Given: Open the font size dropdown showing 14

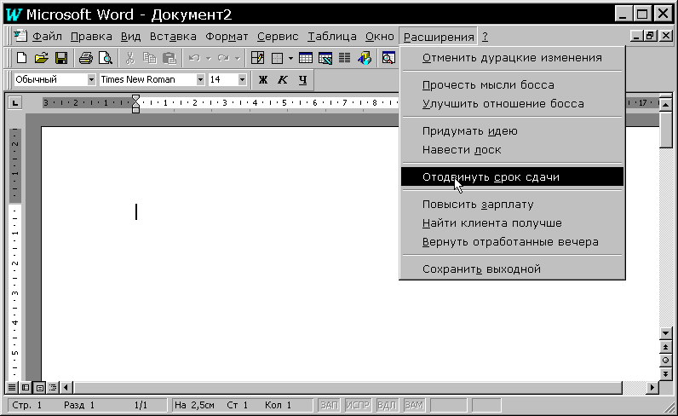Looking at the screenshot, I should click(x=242, y=79).
